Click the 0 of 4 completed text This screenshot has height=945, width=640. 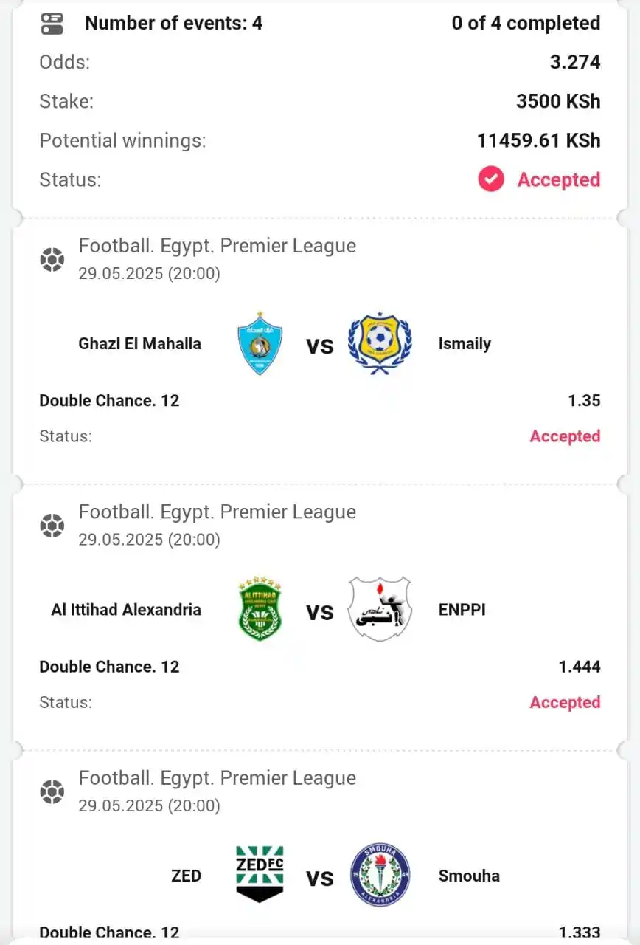[x=526, y=23]
